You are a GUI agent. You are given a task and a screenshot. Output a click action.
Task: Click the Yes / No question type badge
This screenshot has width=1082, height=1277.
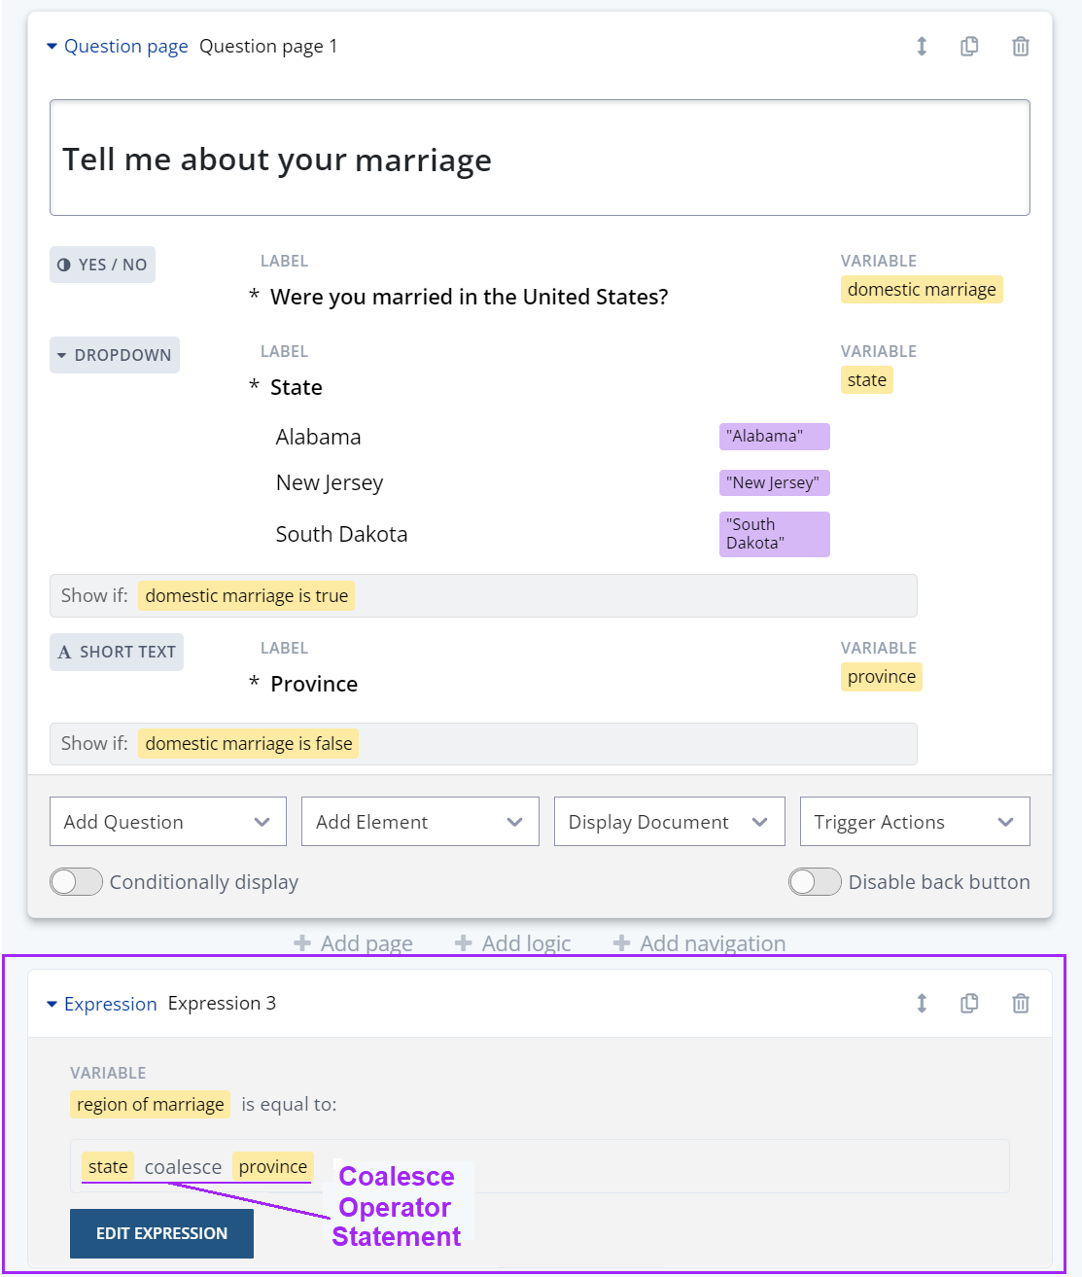click(x=102, y=265)
